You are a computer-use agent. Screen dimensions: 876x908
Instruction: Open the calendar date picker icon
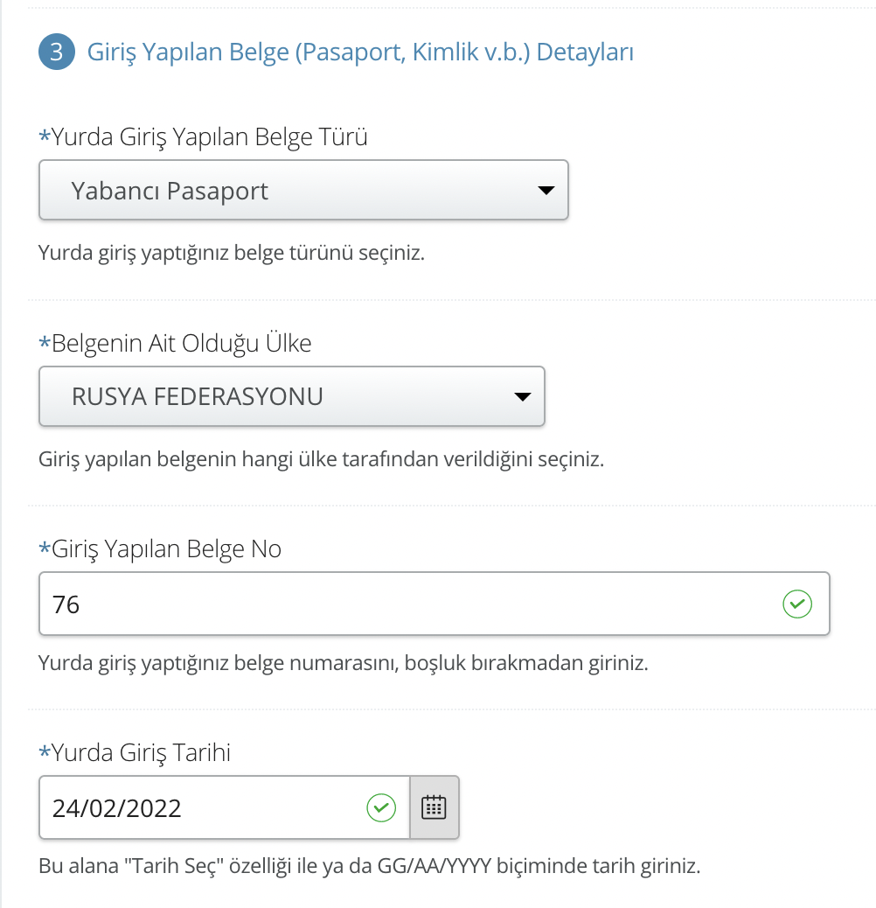pyautogui.click(x=434, y=807)
